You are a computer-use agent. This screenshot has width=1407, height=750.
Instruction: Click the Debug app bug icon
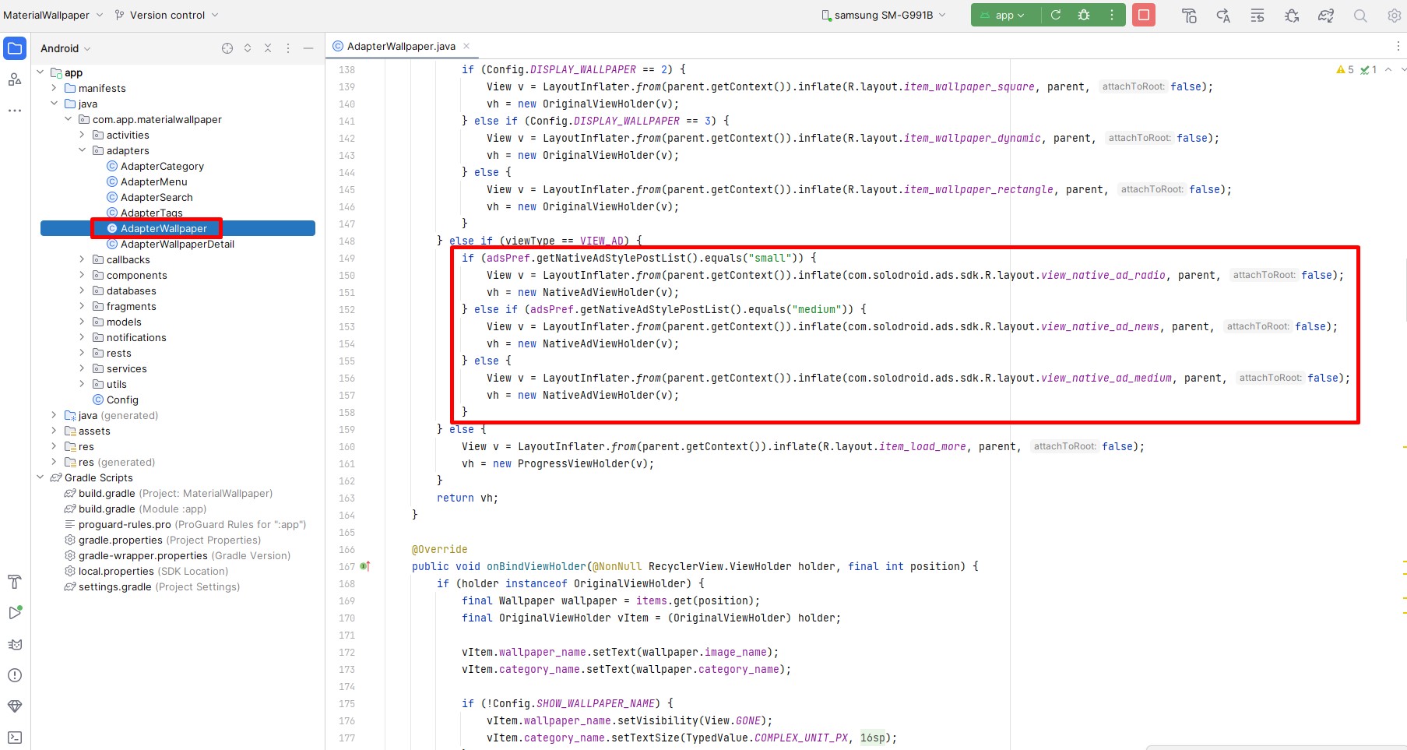click(x=1084, y=15)
